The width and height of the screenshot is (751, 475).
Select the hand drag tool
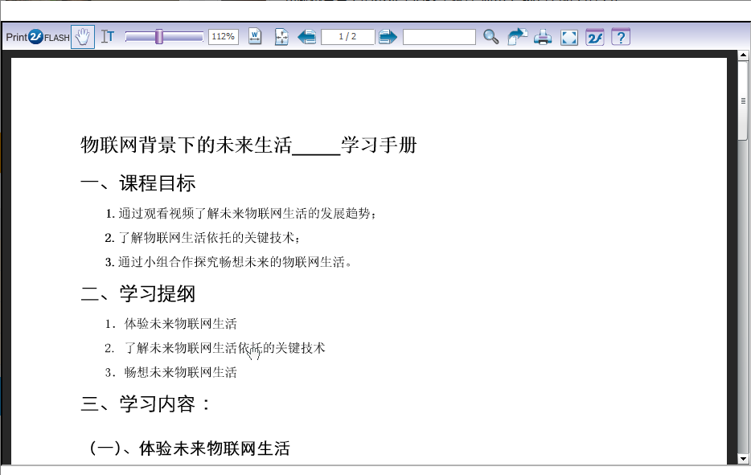click(x=83, y=37)
